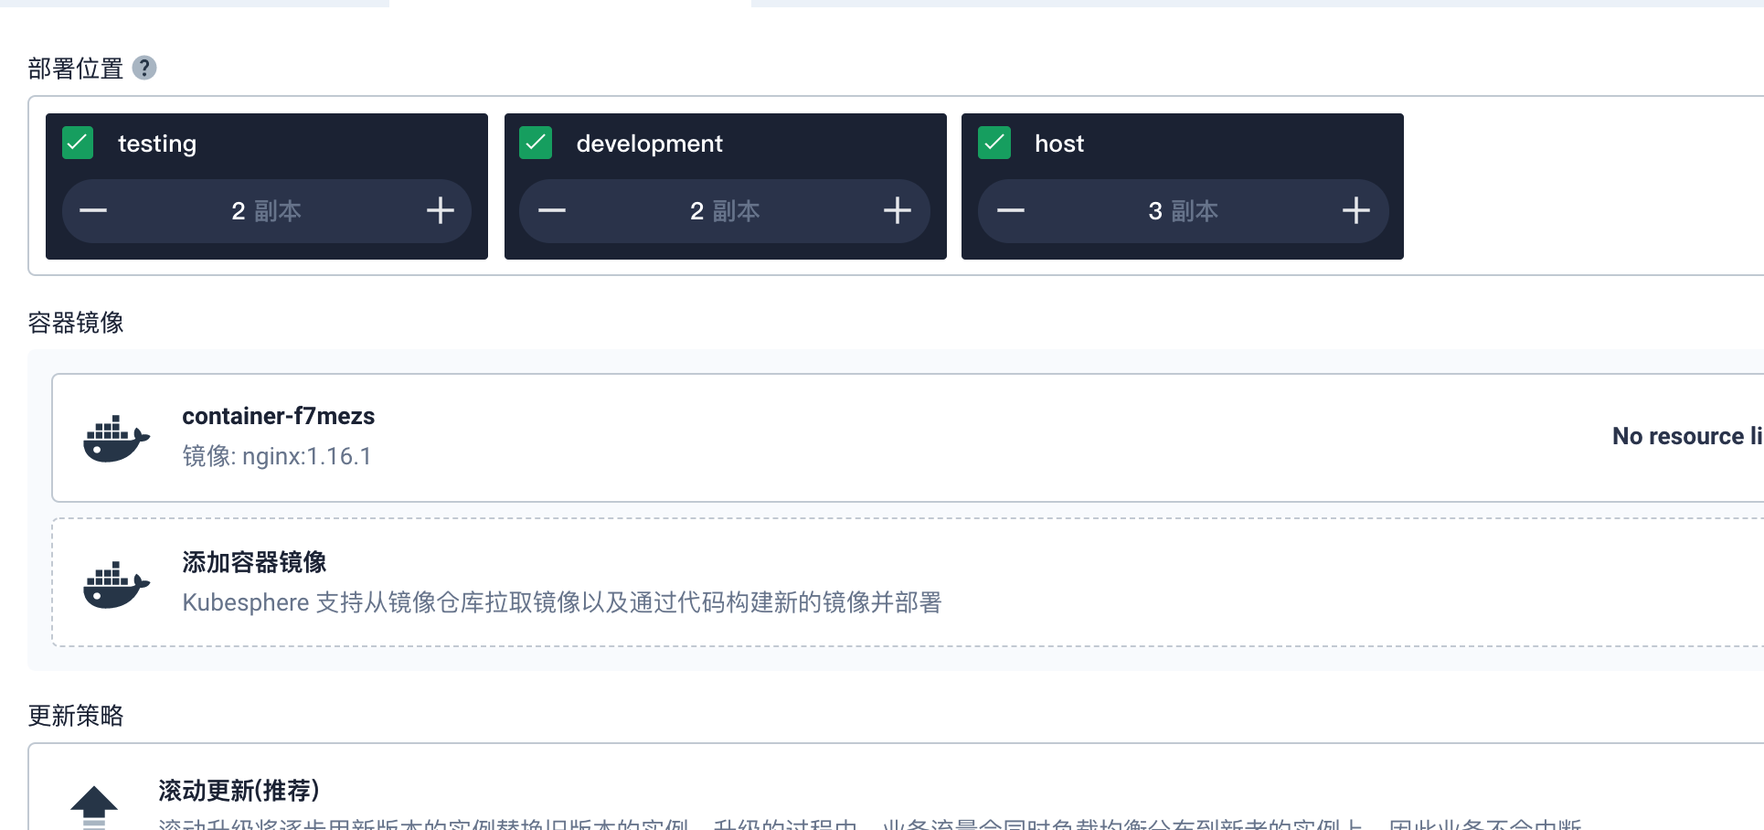Open the container-f7mezs image settings
Image resolution: width=1764 pixels, height=830 pixels.
pos(279,416)
